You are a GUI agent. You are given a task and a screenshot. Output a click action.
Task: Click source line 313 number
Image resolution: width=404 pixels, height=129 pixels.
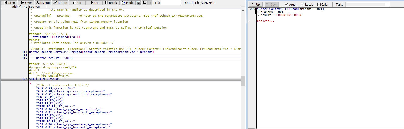[24, 52]
